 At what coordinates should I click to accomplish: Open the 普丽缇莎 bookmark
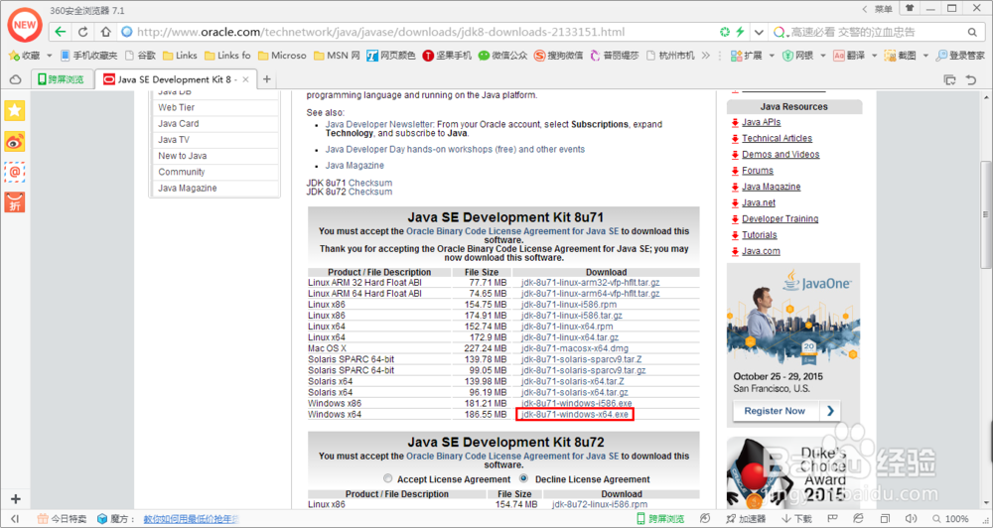(615, 56)
